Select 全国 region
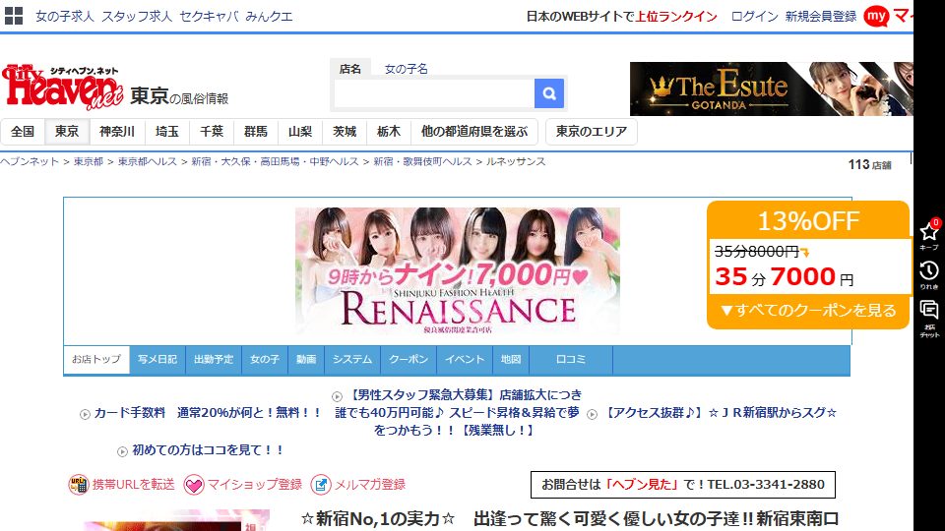The width and height of the screenshot is (945, 531). pos(23,132)
